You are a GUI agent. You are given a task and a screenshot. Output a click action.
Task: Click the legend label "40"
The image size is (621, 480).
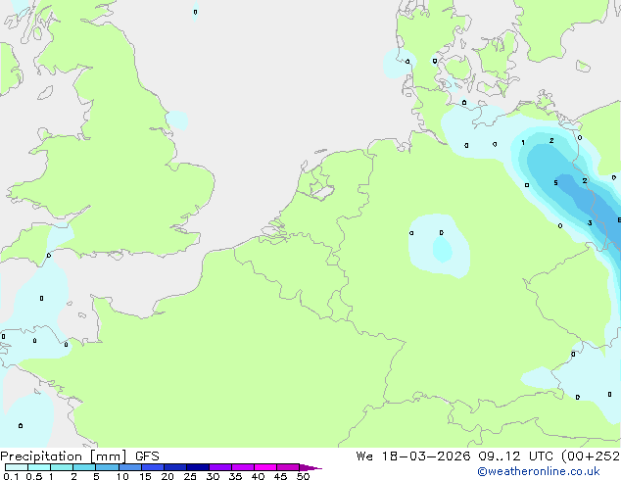258,476
